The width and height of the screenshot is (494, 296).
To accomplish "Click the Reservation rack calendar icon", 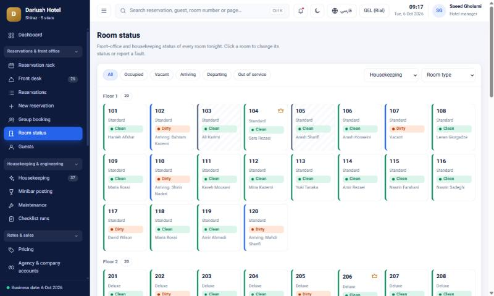I will pos(11,66).
